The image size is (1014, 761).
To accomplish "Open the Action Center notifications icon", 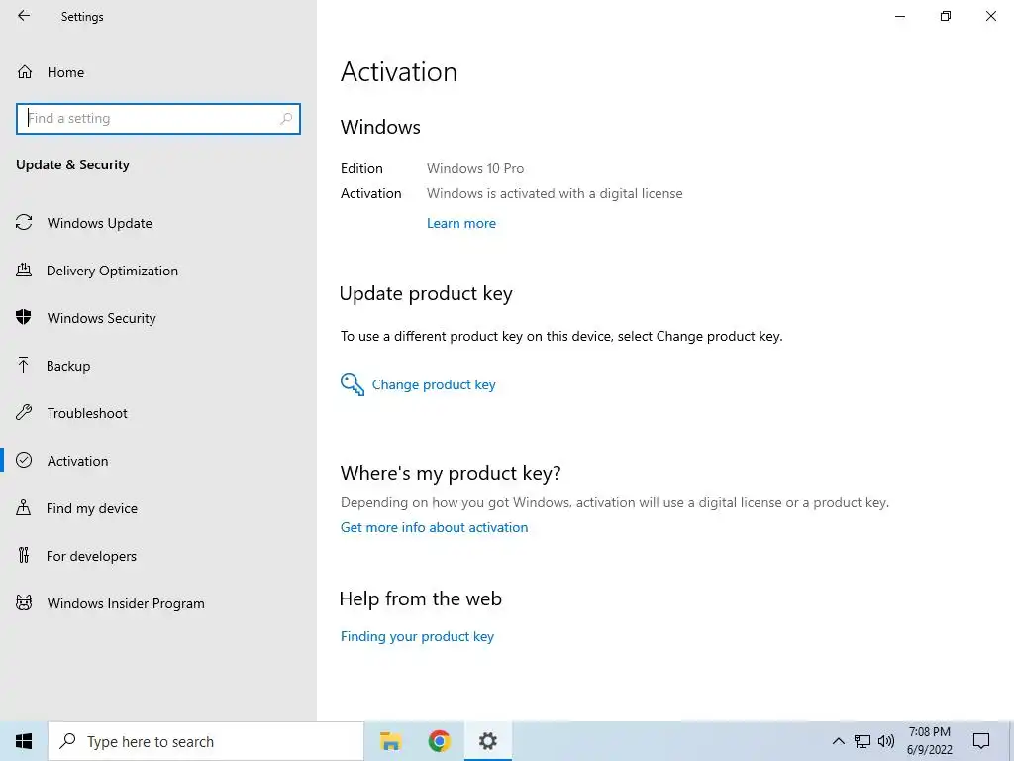I will point(981,741).
